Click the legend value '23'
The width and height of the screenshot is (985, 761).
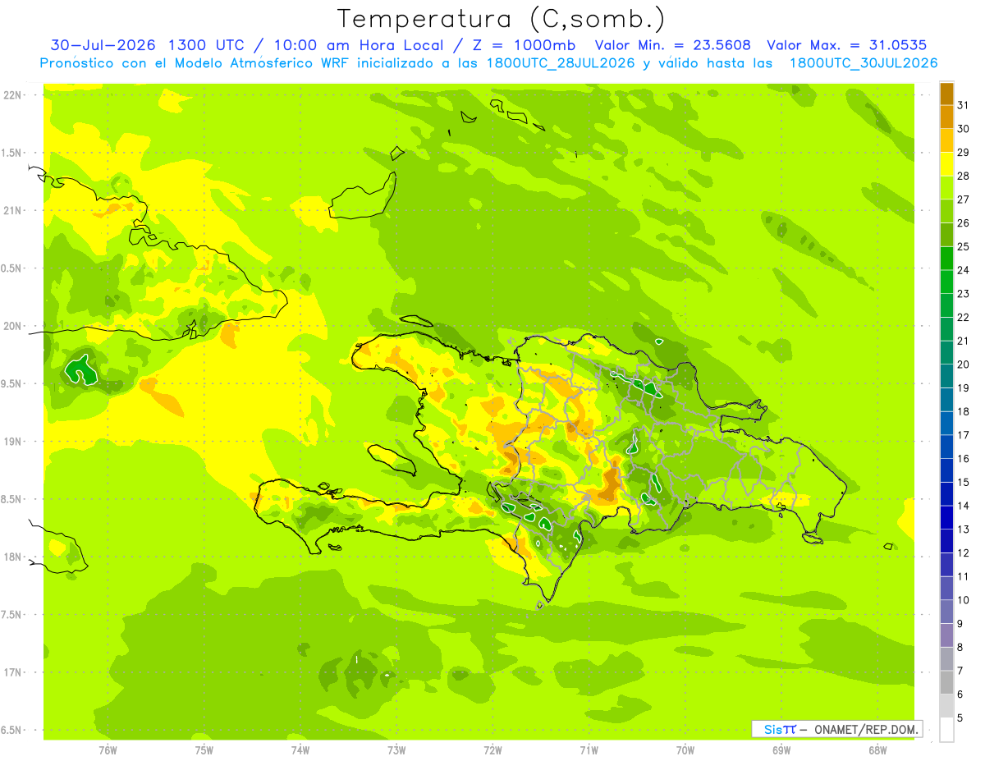[964, 294]
